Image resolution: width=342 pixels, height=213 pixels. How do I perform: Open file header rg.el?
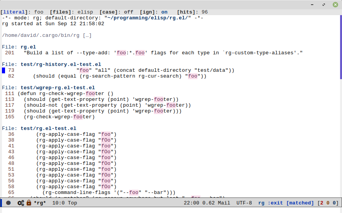tap(28, 47)
